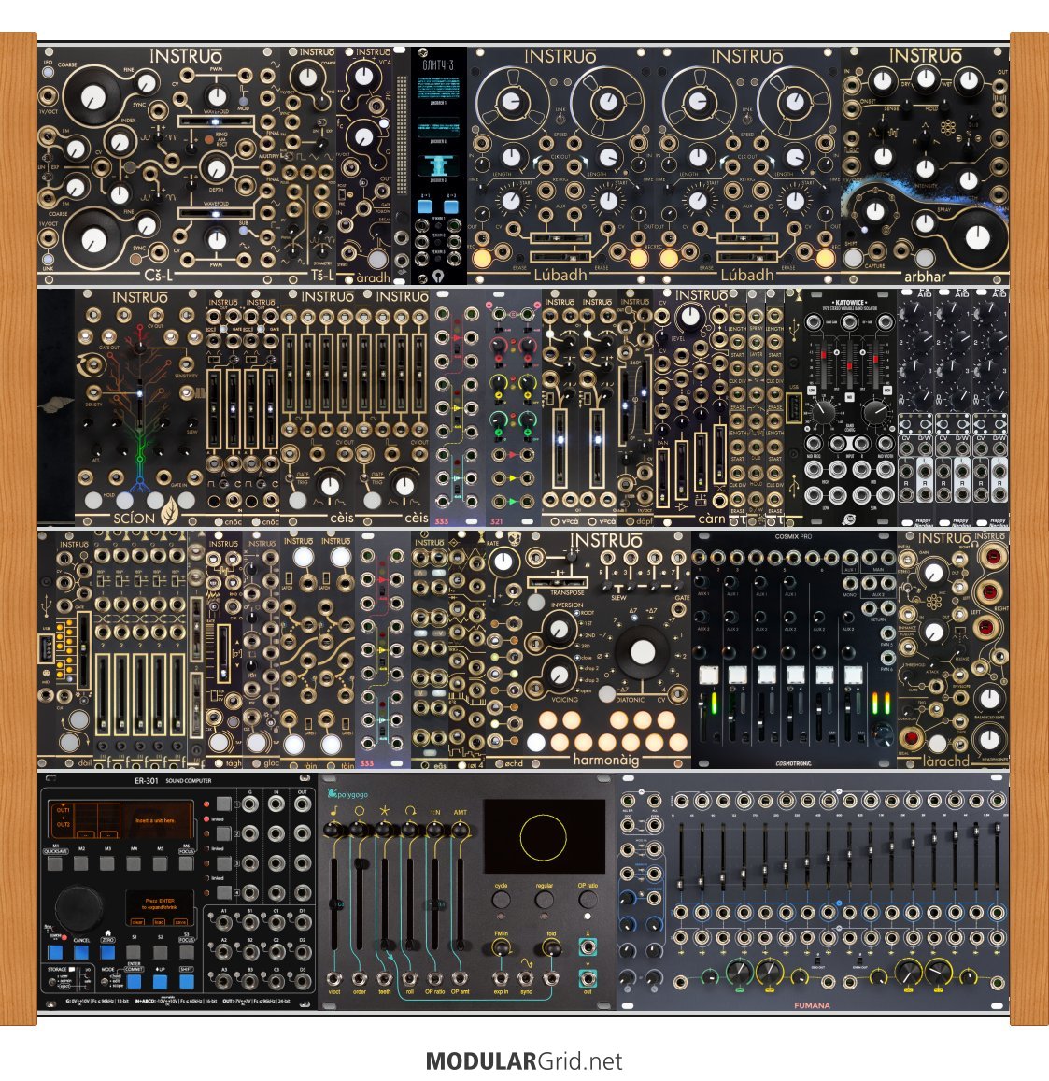Screen dimensions: 1049x1081
Task: Toggle the regular button on polygogo
Action: click(544, 899)
